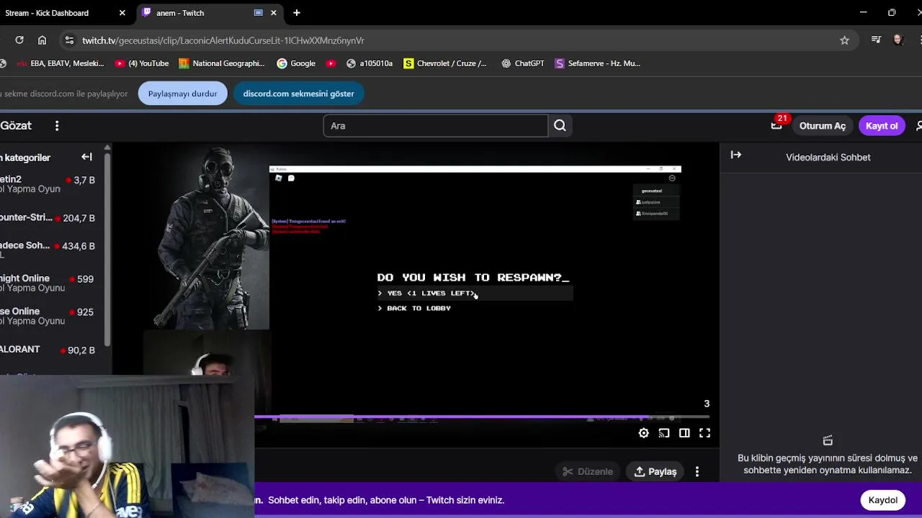Open the National Geographic bookmark
This screenshot has width=922, height=518.
click(x=222, y=63)
